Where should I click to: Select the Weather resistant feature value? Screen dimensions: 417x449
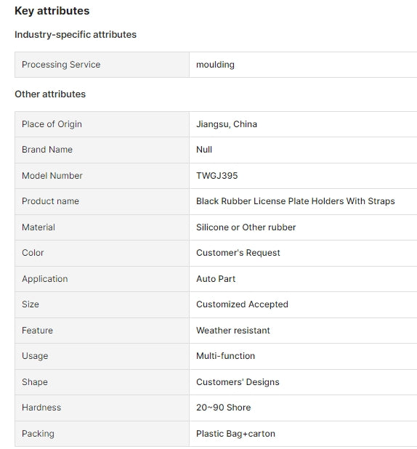[x=233, y=331]
